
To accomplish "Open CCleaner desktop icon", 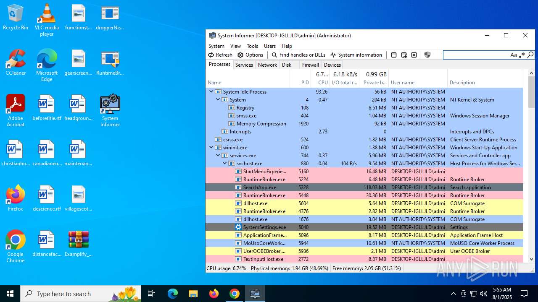I will coord(16,62).
